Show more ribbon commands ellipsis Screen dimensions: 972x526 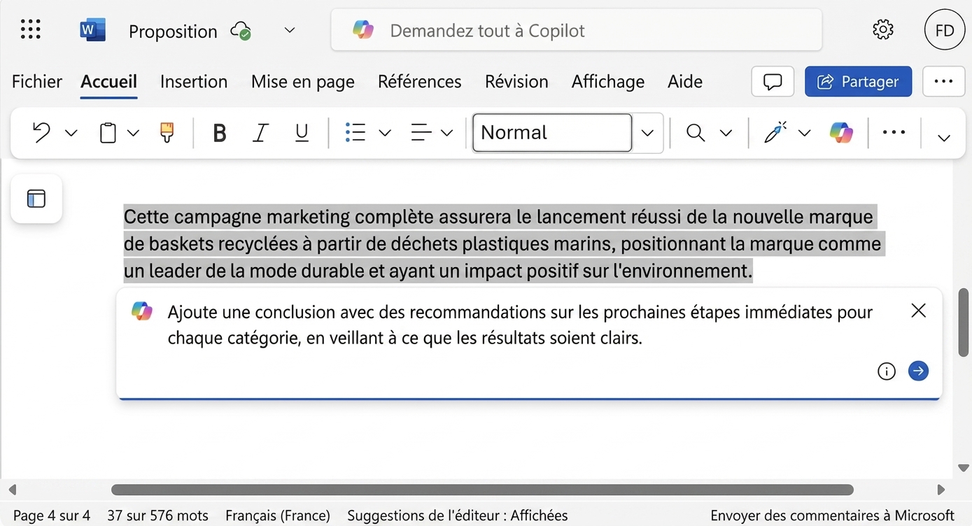(x=894, y=132)
